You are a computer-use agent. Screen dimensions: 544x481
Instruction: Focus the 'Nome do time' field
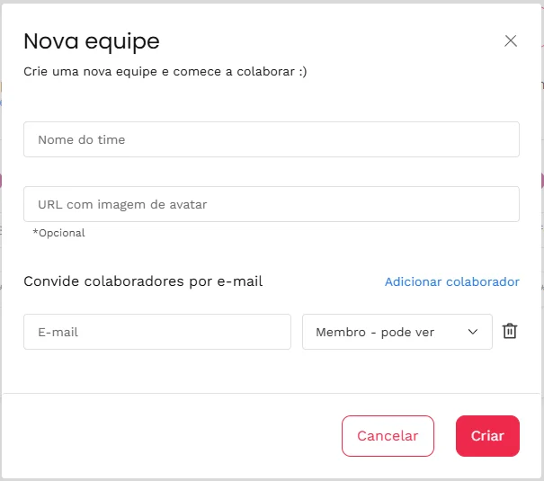(271, 139)
